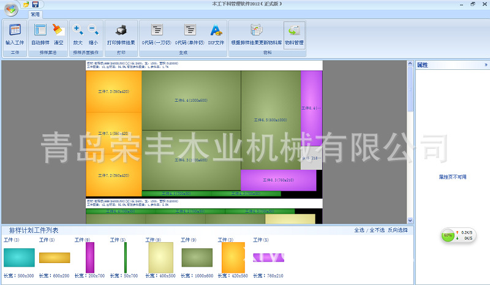
Task: Export the DXF文件
Action: tap(216, 30)
